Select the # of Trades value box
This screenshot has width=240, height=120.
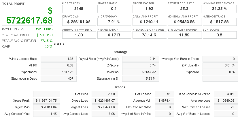tap(79, 8)
